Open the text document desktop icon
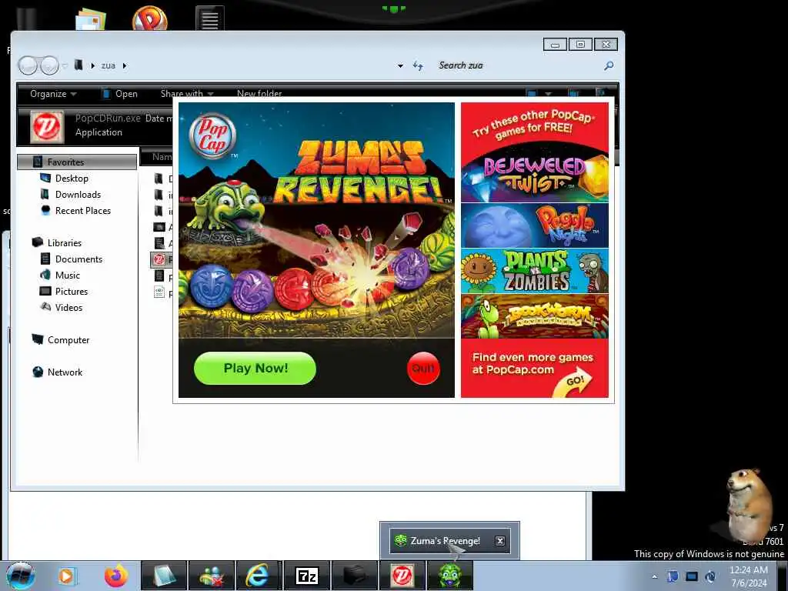Image resolution: width=788 pixels, height=591 pixels. (x=209, y=18)
